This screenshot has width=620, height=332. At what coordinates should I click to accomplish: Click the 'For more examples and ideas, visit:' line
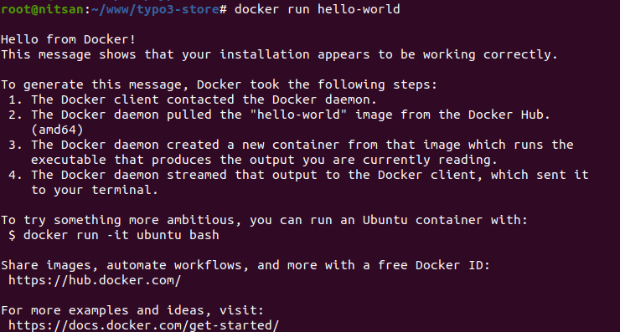click(x=132, y=310)
